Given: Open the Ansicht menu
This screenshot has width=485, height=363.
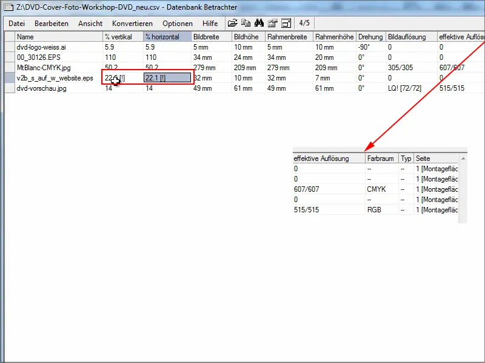Looking at the screenshot, I should pos(90,24).
